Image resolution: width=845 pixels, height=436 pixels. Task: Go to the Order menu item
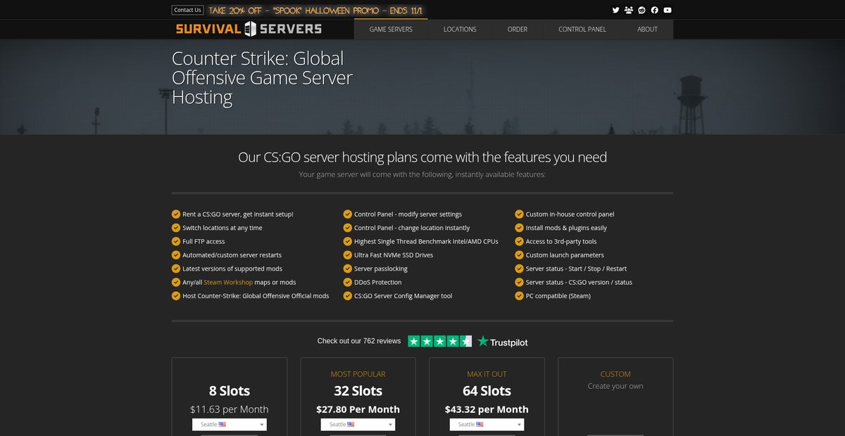(518, 30)
